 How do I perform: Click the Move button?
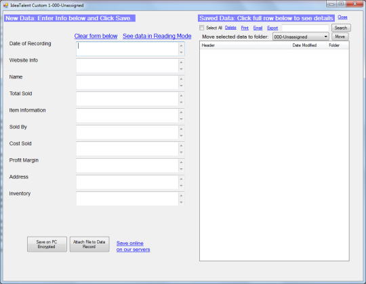point(340,37)
